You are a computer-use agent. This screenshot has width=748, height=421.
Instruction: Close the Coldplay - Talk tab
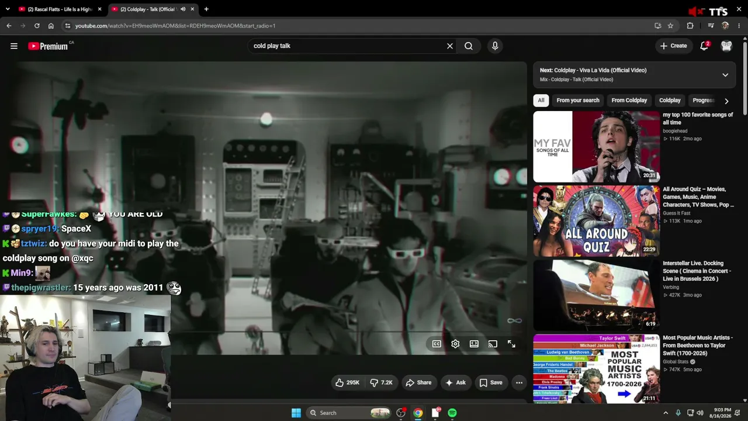[x=192, y=9]
